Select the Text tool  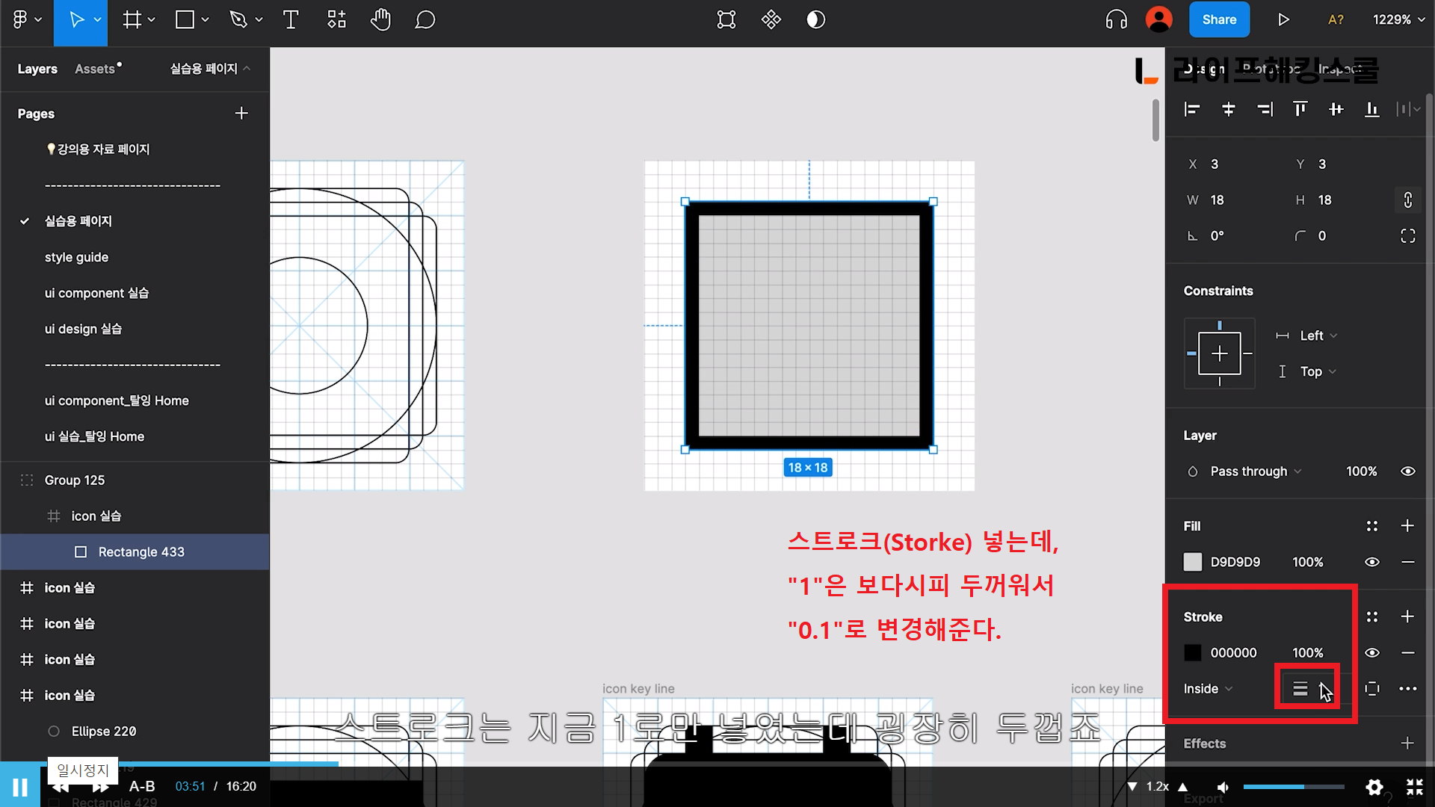[291, 19]
